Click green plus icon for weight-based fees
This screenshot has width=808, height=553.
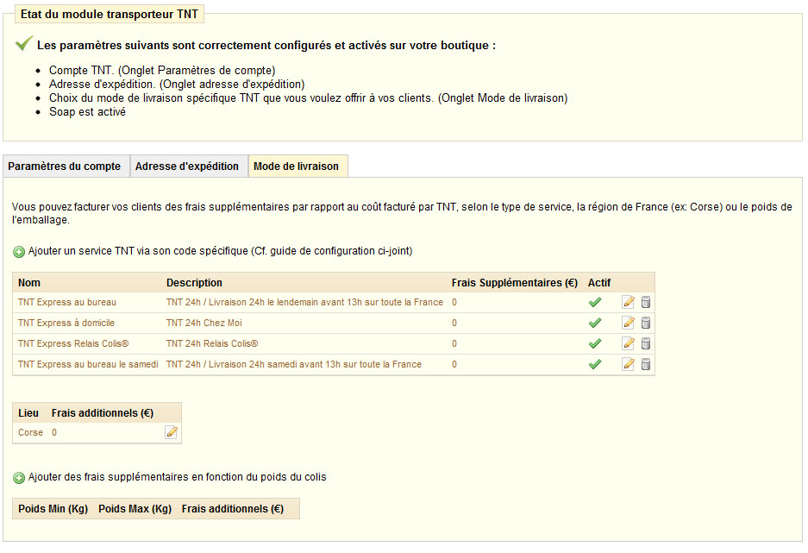point(19,478)
